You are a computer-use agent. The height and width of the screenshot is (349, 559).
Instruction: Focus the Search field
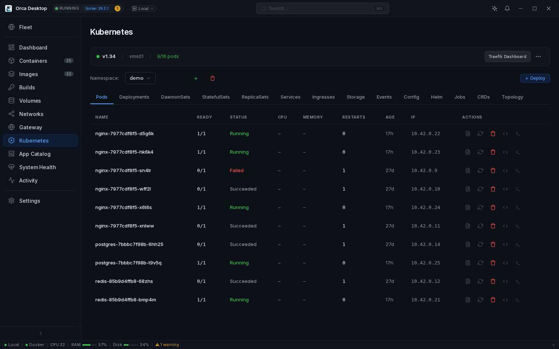323,8
